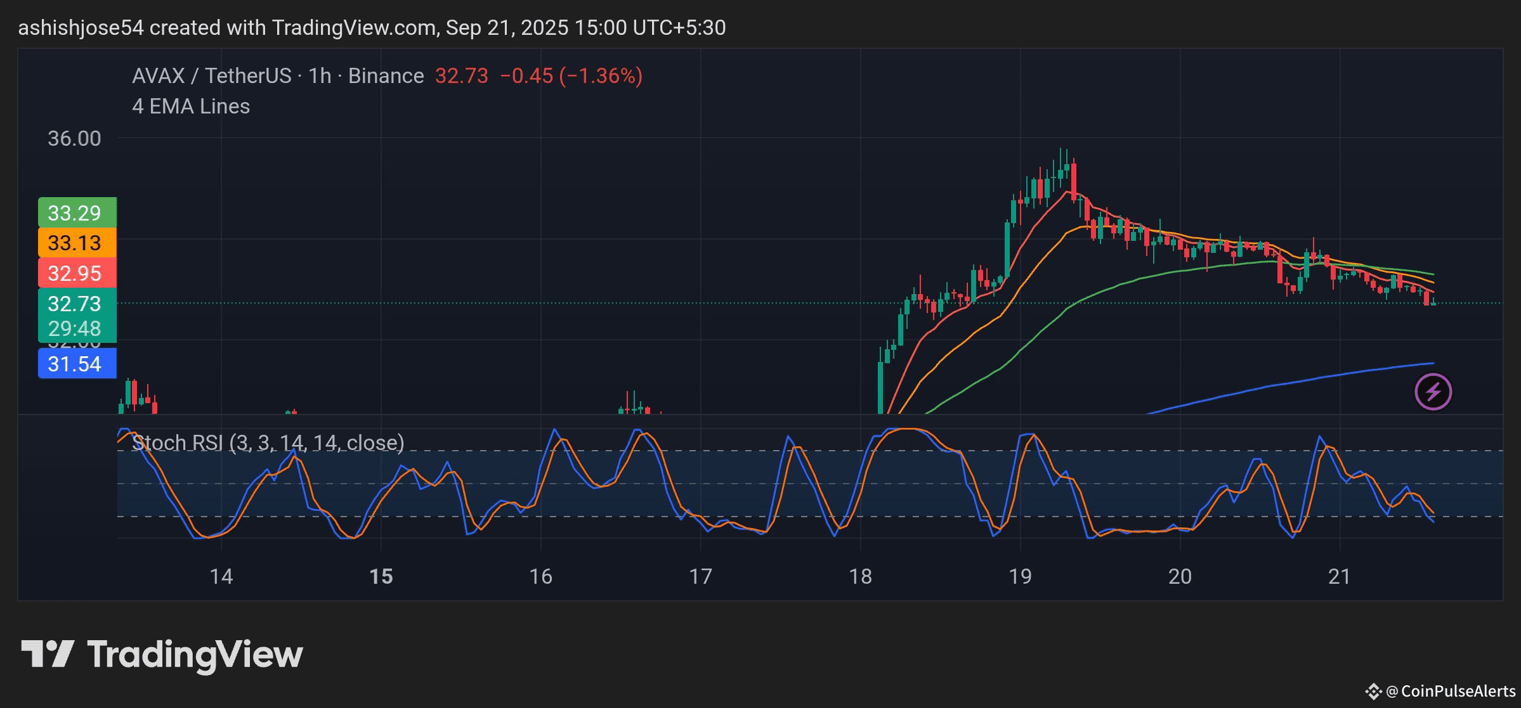Click the red 32.95 EMA price label
Screen dimensions: 1521x708
77,273
